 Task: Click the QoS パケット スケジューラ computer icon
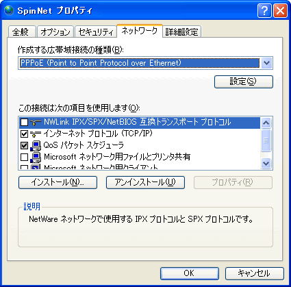(36, 146)
